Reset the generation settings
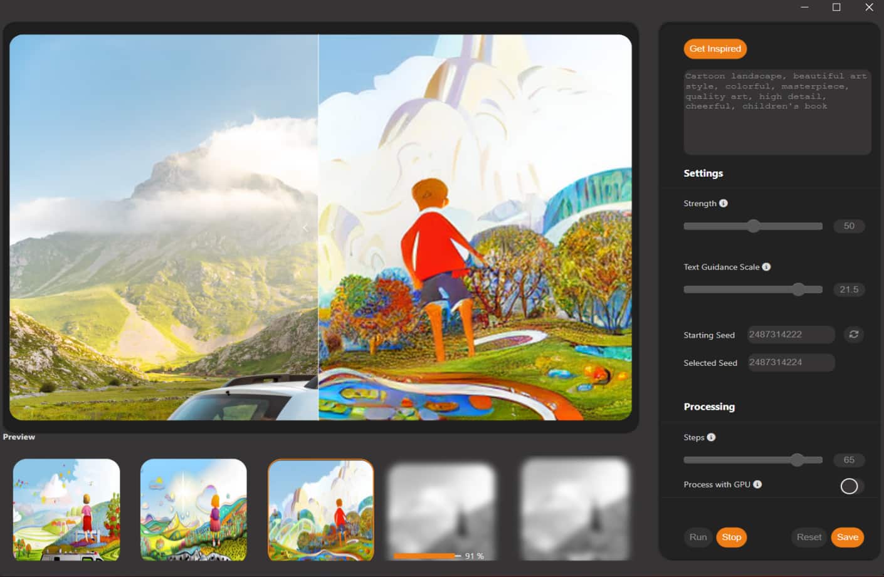Image resolution: width=884 pixels, height=577 pixels. 808,537
